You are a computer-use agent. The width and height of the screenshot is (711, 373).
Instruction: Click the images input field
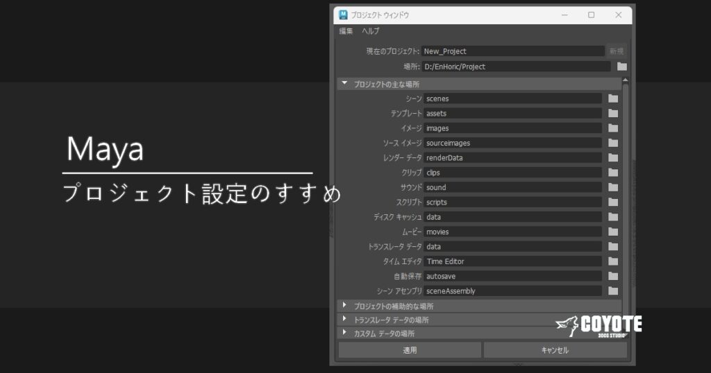pyautogui.click(x=513, y=128)
